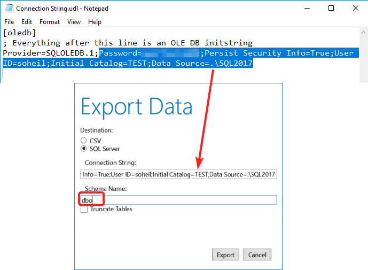Click the Connection String input field
Screen dimensions: 368x270
coord(178,174)
